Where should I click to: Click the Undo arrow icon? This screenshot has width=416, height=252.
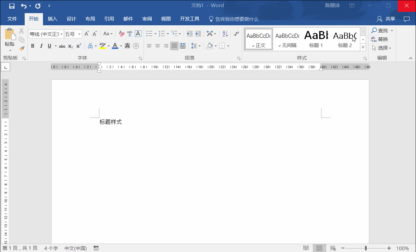(24, 6)
